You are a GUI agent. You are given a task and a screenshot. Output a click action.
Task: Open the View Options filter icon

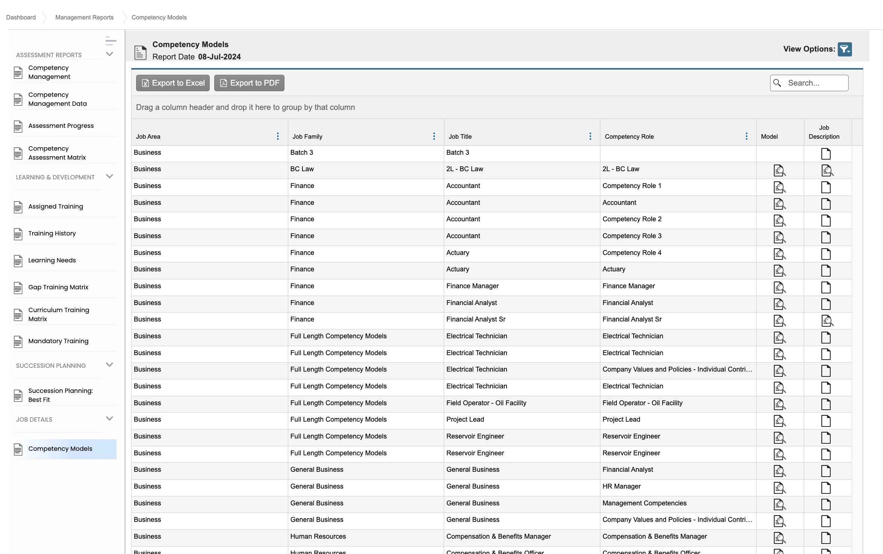pos(844,49)
